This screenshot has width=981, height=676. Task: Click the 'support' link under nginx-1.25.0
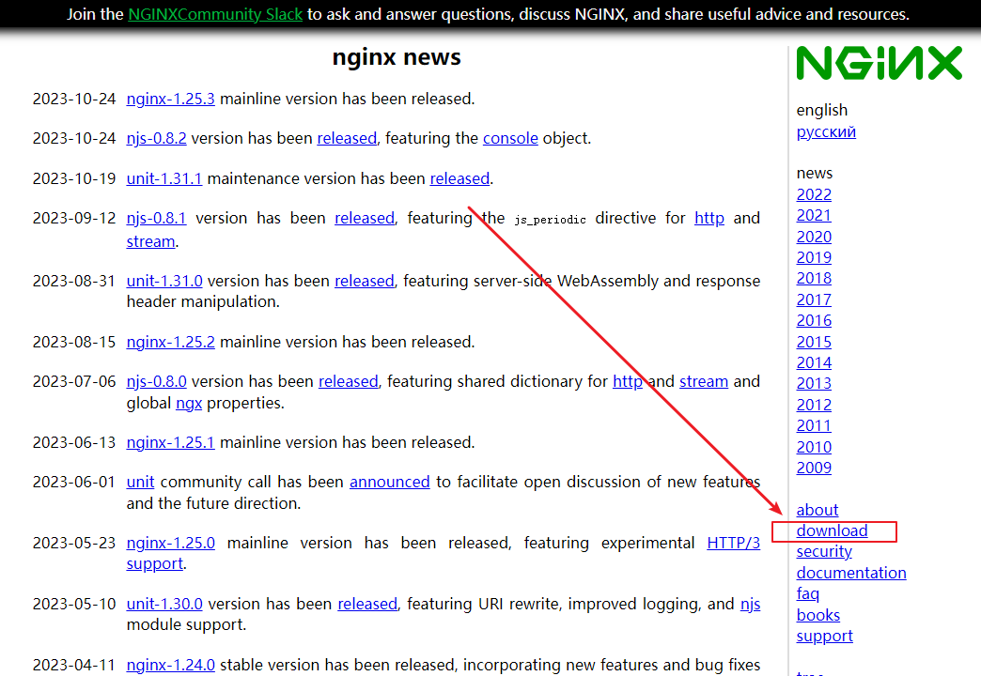(154, 564)
